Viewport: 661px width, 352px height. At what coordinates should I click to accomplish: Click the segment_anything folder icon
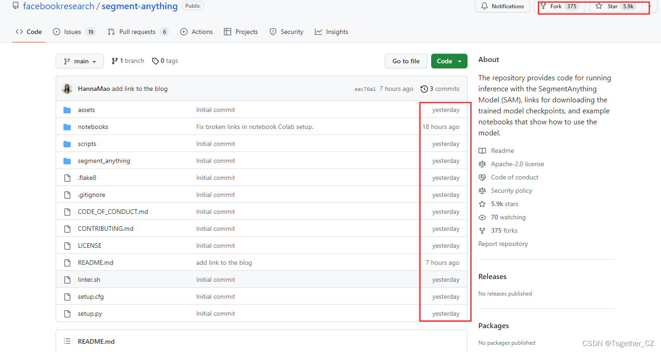tap(67, 161)
